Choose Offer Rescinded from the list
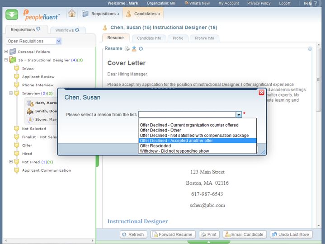The image size is (325, 244). click(x=155, y=146)
